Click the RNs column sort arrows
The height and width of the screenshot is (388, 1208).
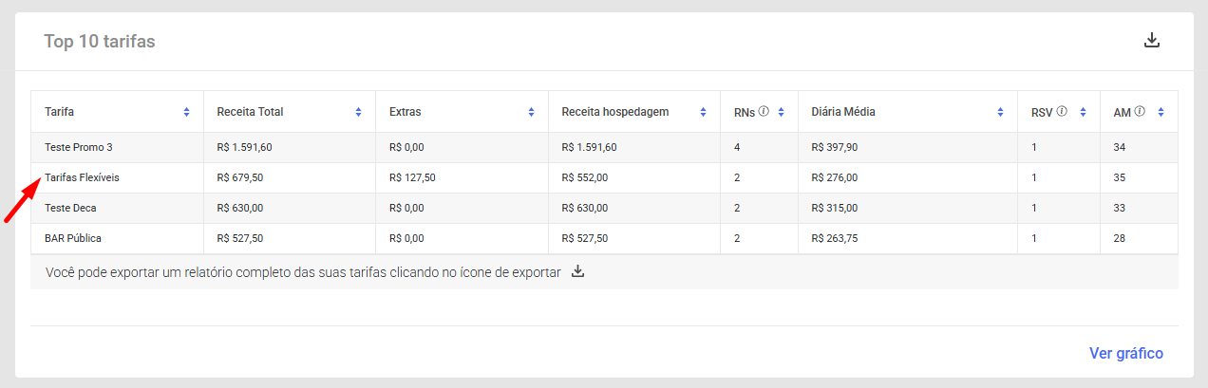(x=781, y=112)
